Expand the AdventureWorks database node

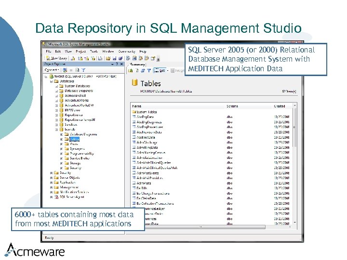[56, 101]
